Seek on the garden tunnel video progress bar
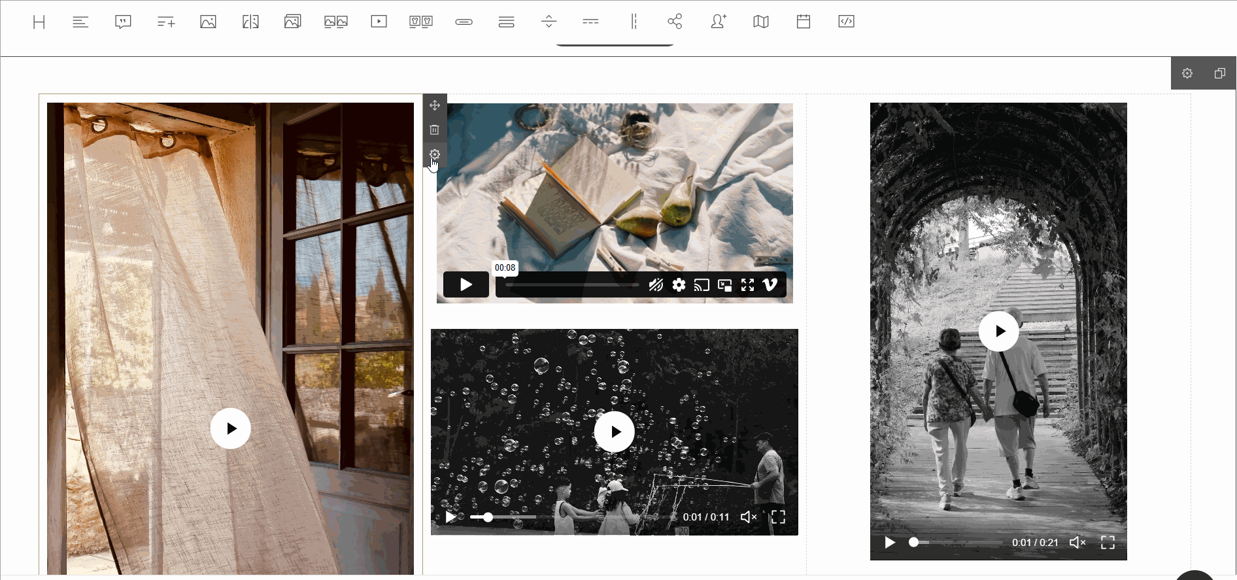Image resolution: width=1237 pixels, height=580 pixels. pos(956,542)
